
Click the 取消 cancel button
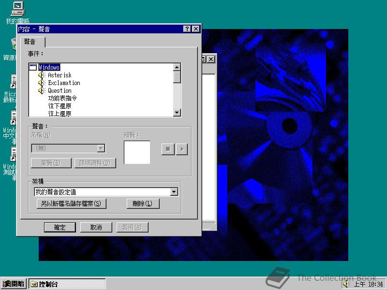tap(96, 227)
